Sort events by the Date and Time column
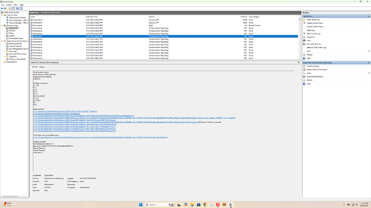 click(x=92, y=17)
